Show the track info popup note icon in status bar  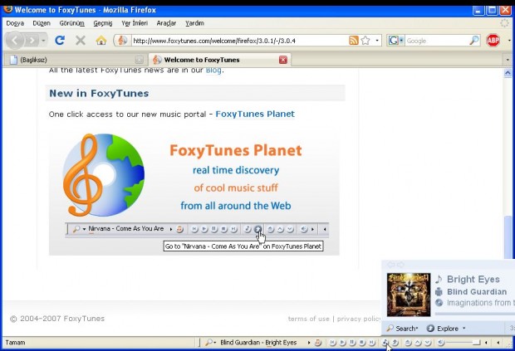pos(385,343)
